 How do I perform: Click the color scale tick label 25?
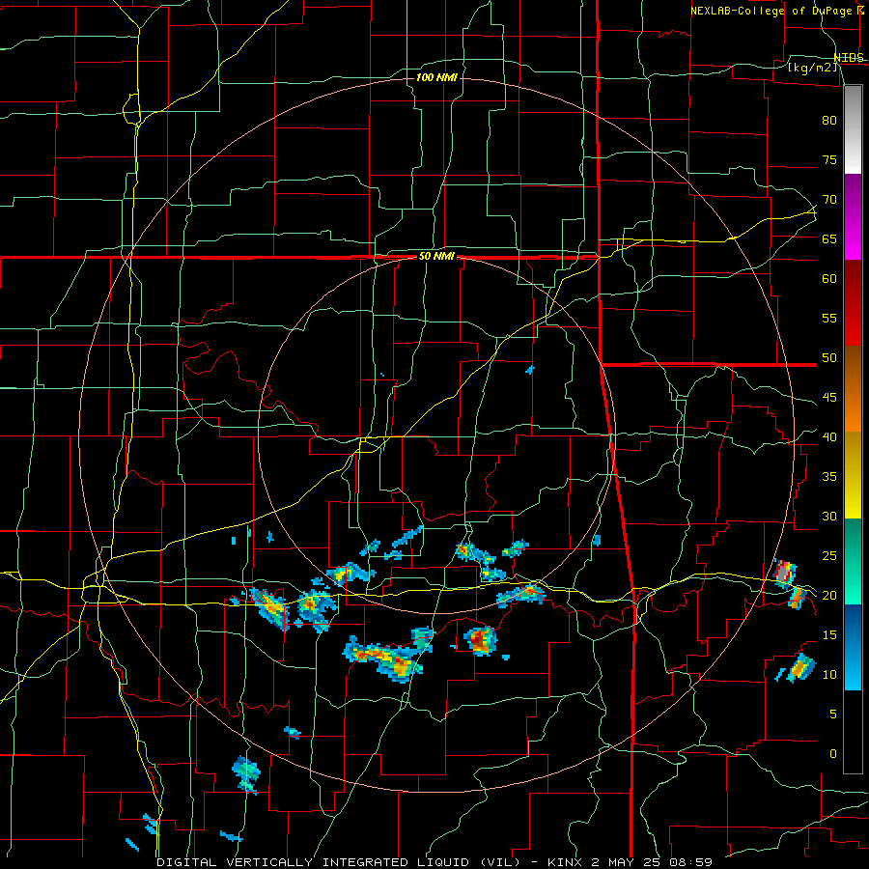click(829, 556)
